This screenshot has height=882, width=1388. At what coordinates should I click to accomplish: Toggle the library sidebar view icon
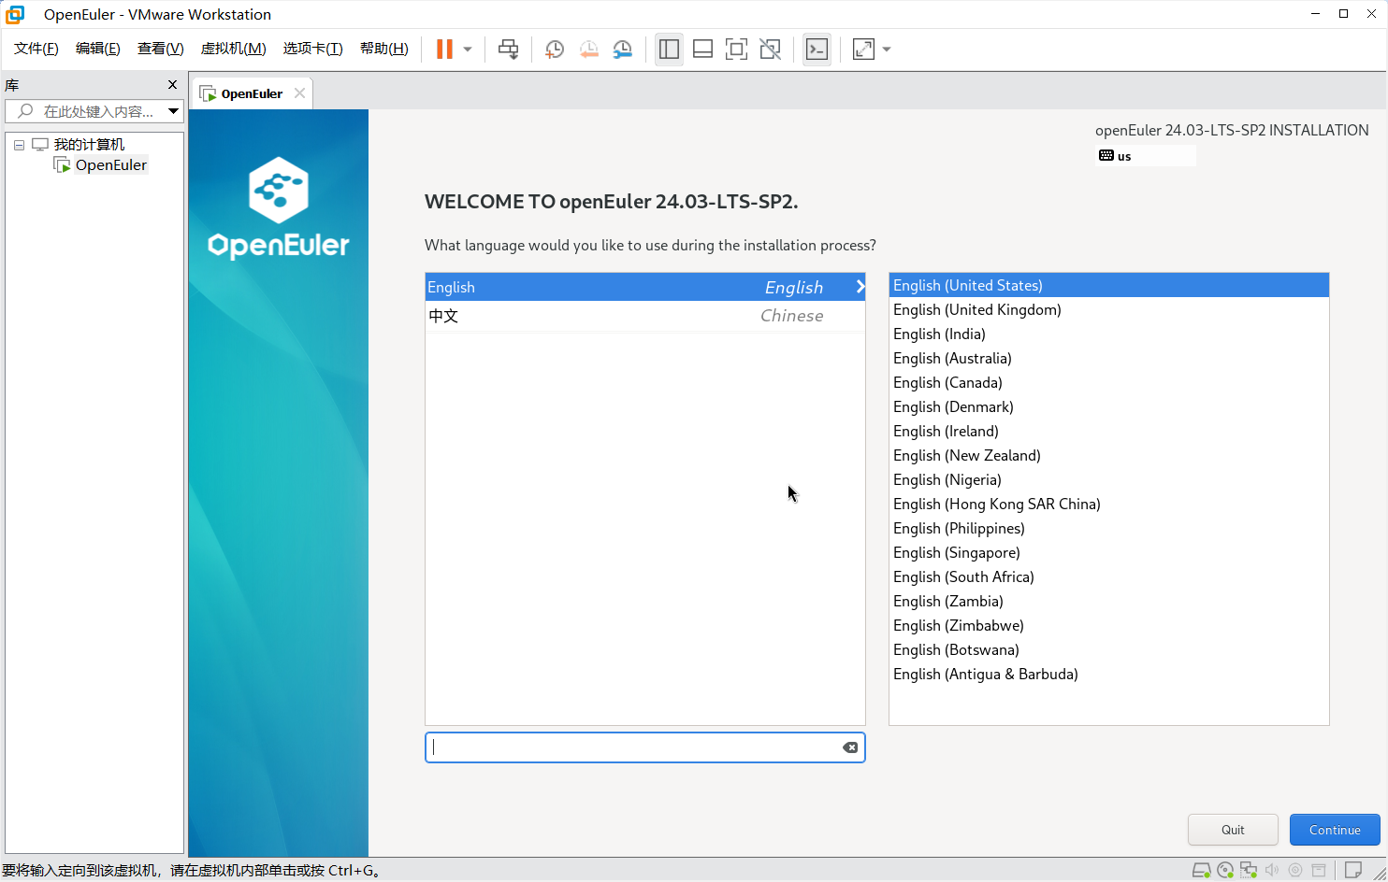669,50
